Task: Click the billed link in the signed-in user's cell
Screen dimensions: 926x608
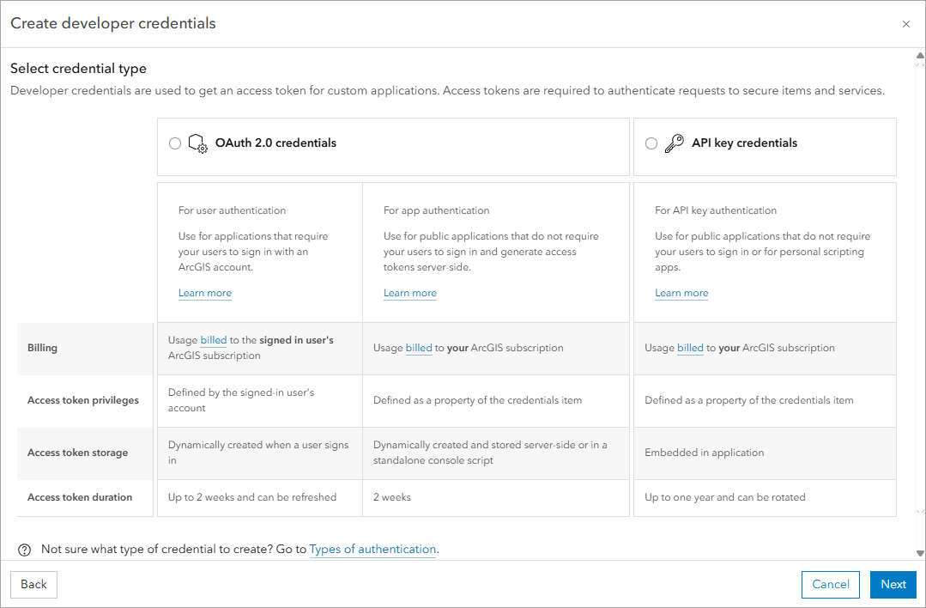Action: tap(213, 339)
